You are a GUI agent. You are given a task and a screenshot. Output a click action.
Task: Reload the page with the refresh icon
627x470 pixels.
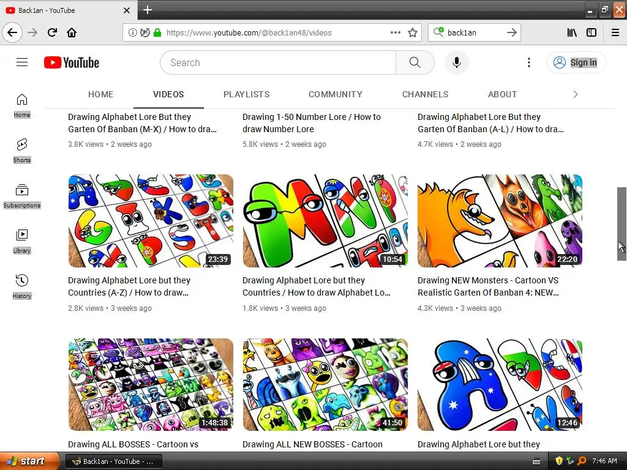coord(52,32)
